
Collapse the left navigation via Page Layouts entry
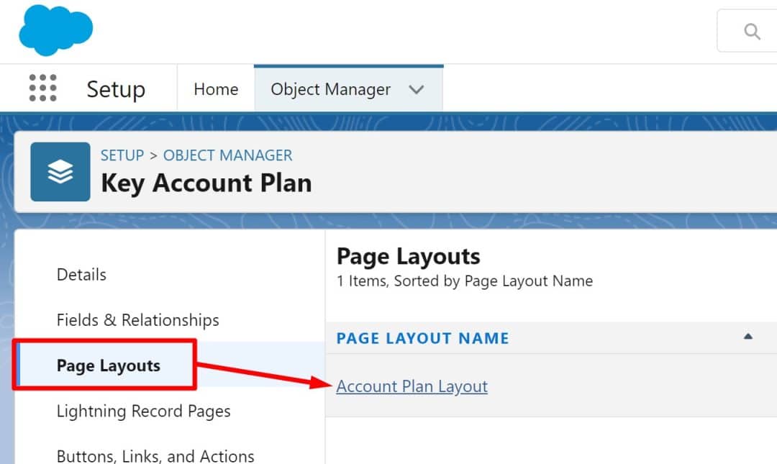[106, 365]
